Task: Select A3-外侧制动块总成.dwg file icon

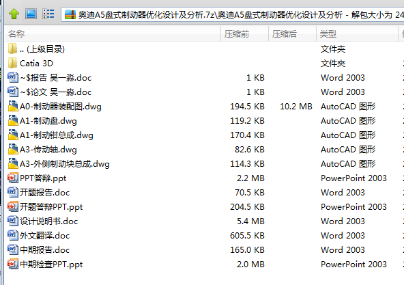Action: pos(13,163)
